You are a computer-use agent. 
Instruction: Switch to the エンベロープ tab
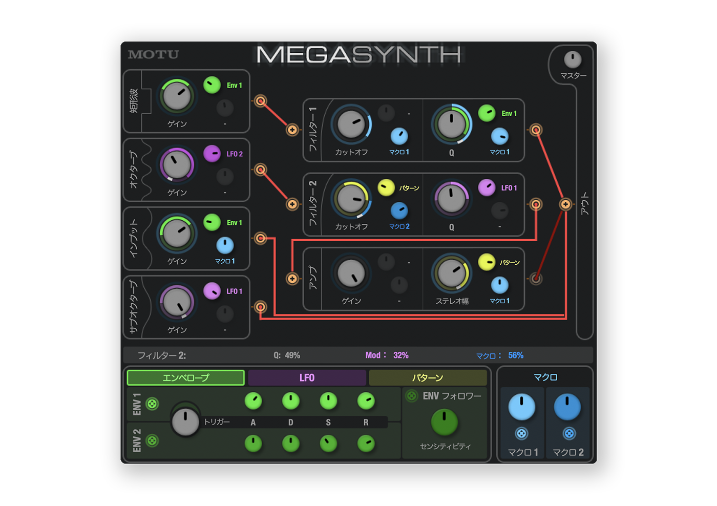tap(185, 378)
